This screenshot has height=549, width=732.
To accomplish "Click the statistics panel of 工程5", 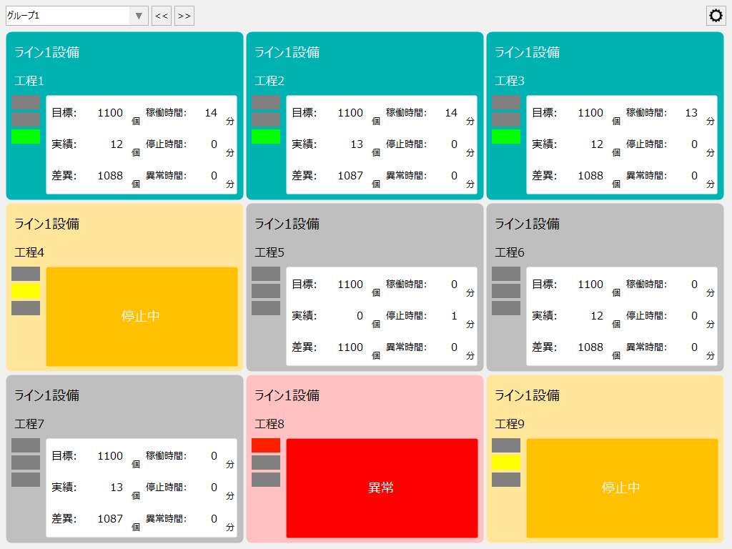I will pyautogui.click(x=381, y=316).
